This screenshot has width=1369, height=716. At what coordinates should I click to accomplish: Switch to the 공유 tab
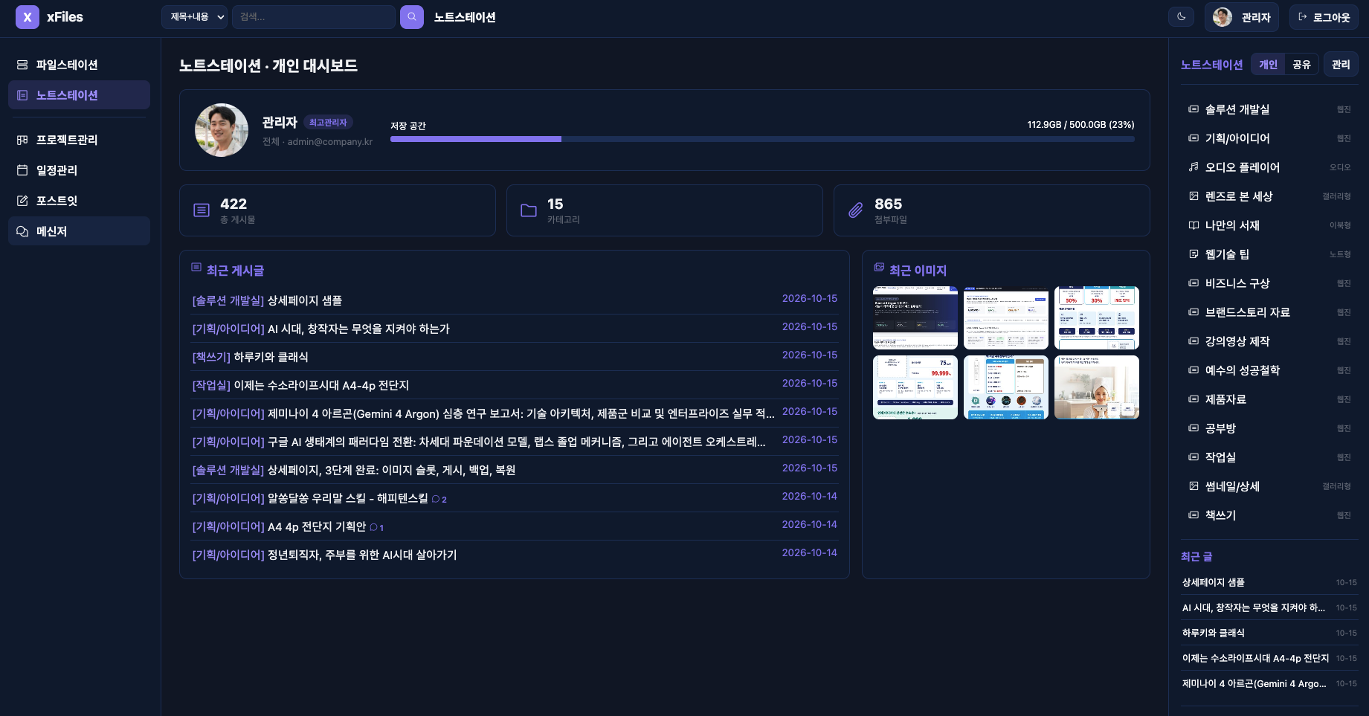click(x=1301, y=65)
